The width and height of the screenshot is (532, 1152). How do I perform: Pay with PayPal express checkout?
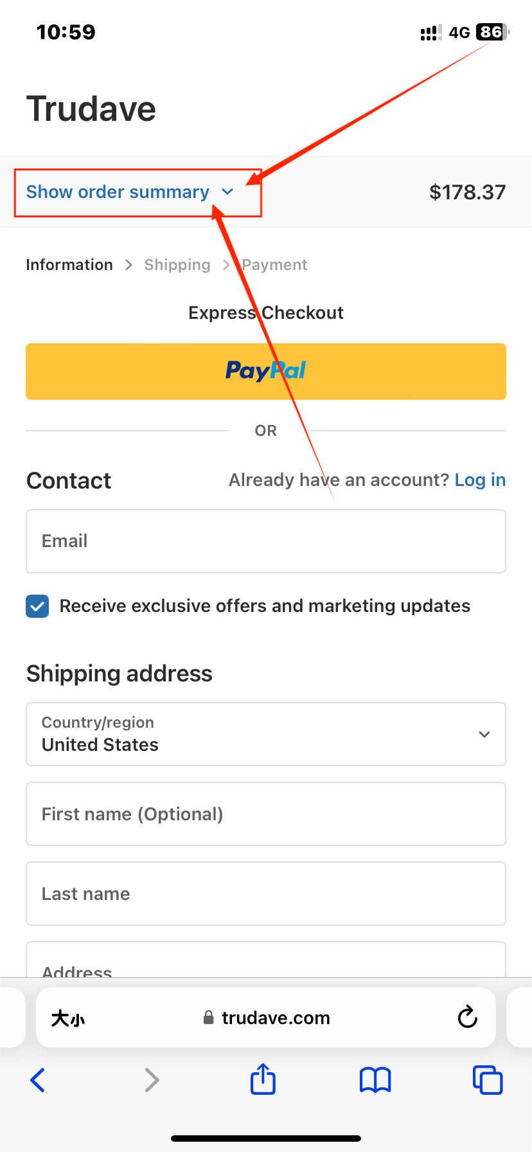pos(266,372)
